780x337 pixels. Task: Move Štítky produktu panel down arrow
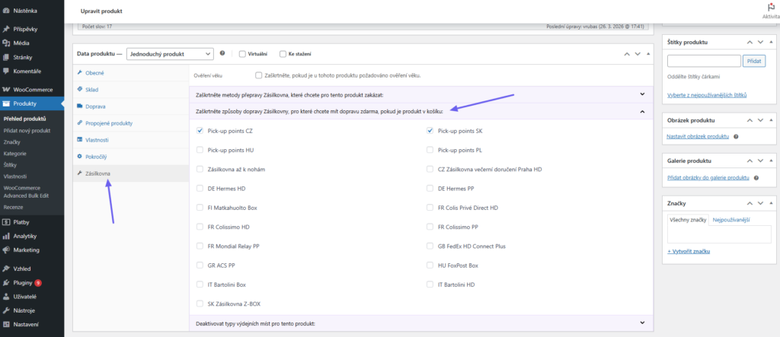[x=760, y=43]
